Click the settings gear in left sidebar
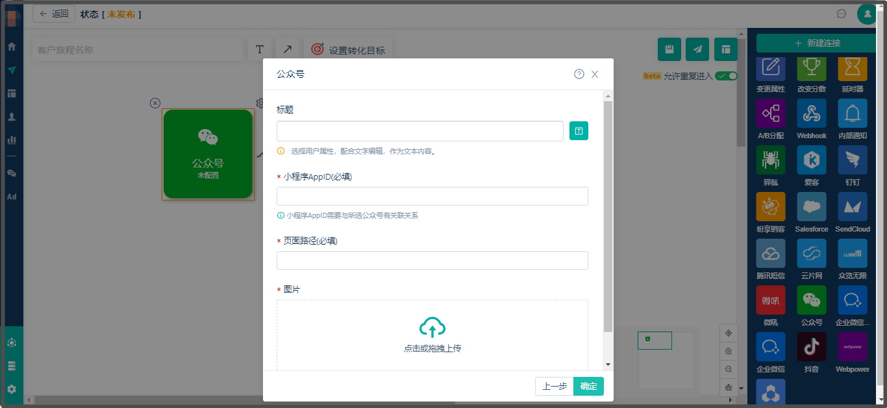 click(12, 389)
